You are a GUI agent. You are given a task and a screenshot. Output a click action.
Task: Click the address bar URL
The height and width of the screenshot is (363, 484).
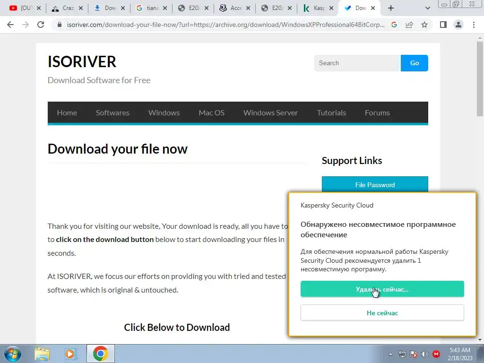pyautogui.click(x=225, y=25)
